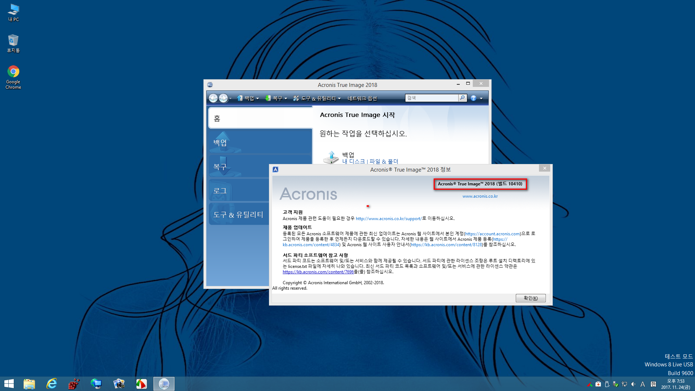This screenshot has width=695, height=391.
Task: Click the taskbar clock 오후 7:53
Action: point(675,384)
